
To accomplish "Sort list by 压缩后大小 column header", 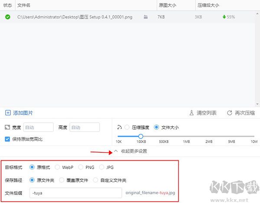I will (208, 5).
